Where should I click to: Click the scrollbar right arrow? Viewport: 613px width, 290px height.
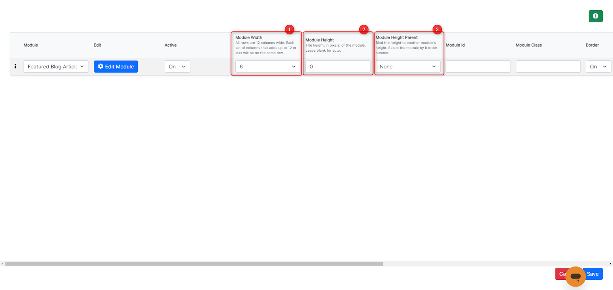pyautogui.click(x=610, y=264)
